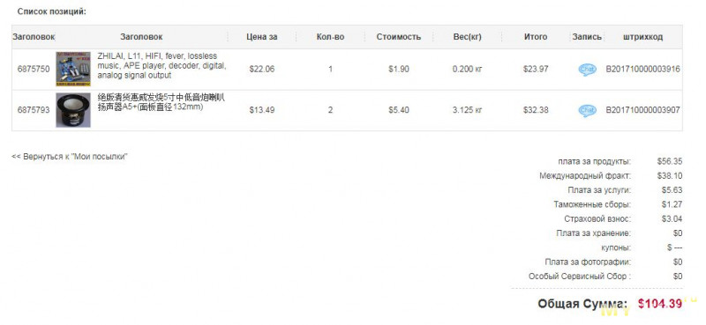Open chat icon for item 6875793
Image resolution: width=706 pixels, height=325 pixels.
pyautogui.click(x=587, y=110)
